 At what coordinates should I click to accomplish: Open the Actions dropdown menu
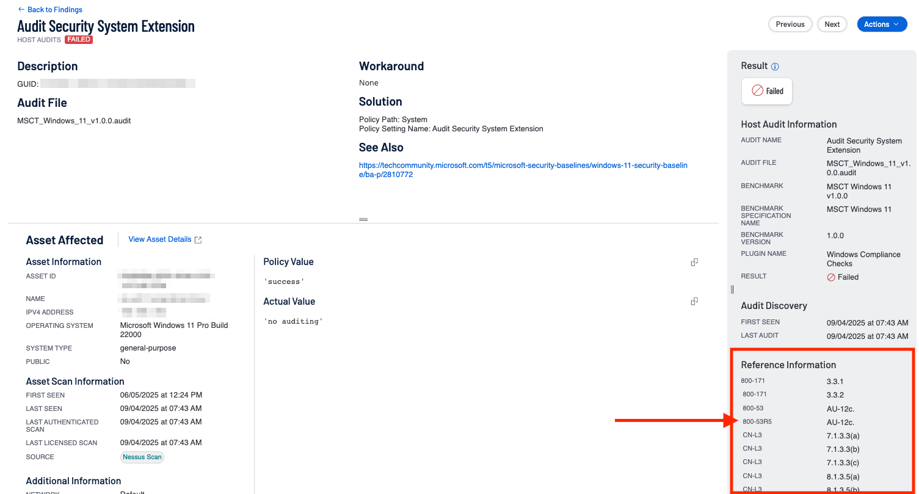tap(882, 24)
